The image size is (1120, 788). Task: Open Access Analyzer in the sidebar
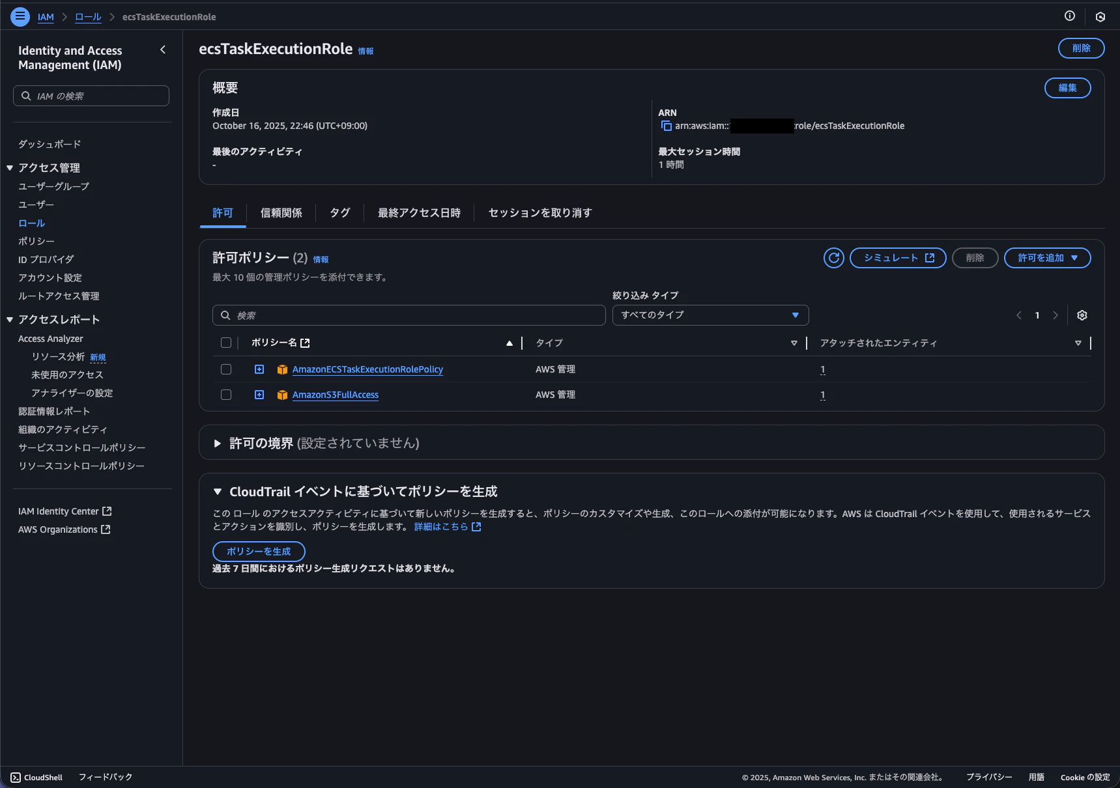tap(51, 339)
